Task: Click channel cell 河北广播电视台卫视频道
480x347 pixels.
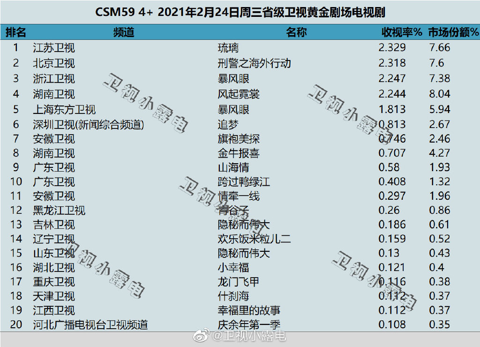Action: 90,324
